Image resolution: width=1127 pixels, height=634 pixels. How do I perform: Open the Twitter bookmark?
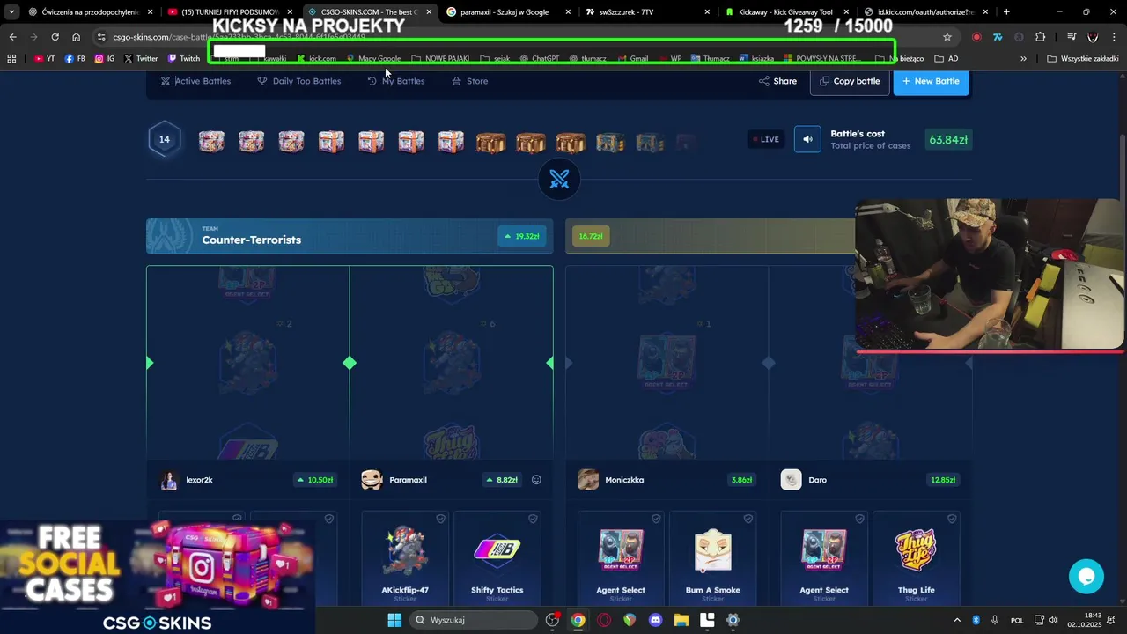[x=141, y=59]
